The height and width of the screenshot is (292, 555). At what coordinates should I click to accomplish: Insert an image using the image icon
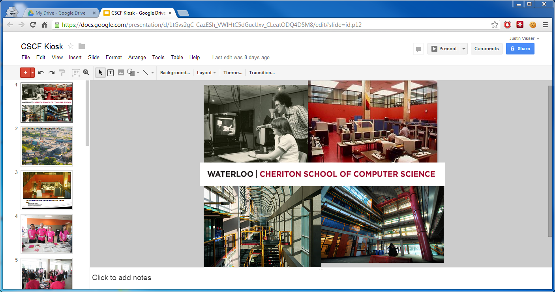coord(121,73)
